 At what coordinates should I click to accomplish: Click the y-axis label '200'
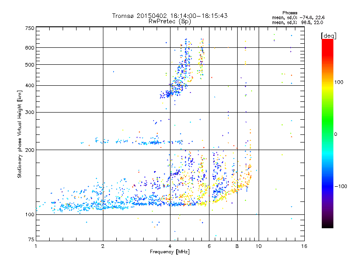click(x=30, y=150)
